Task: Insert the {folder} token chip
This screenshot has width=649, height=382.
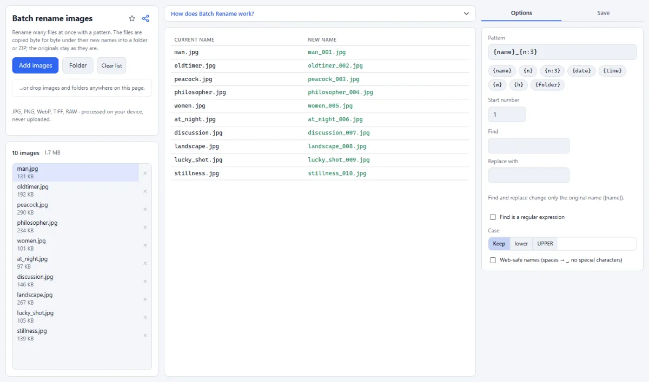Action: (x=548, y=85)
